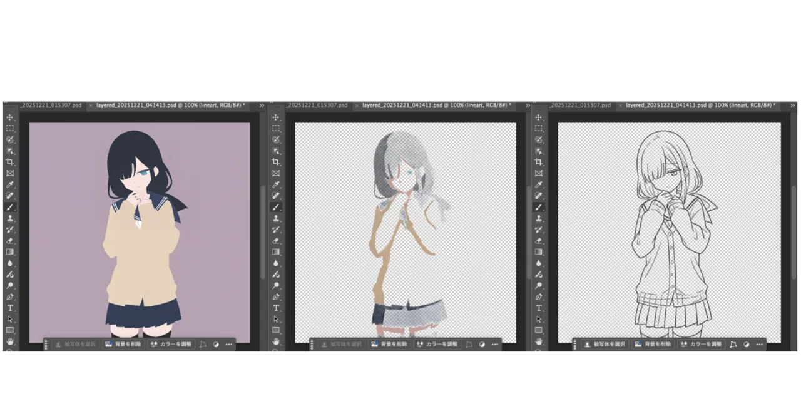The height and width of the screenshot is (419, 801).
Task: Click the transform icon in faded-color window taskbar
Action: [x=469, y=345]
